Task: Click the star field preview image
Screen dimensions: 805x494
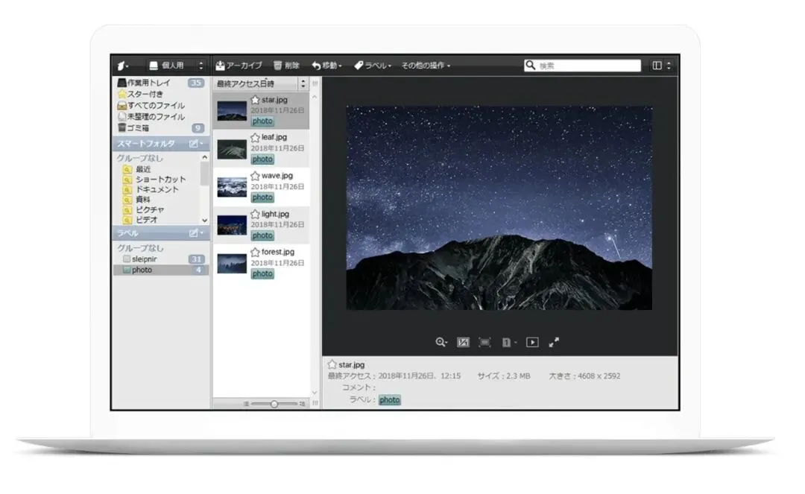Action: click(x=499, y=208)
